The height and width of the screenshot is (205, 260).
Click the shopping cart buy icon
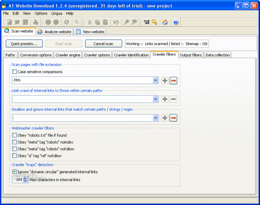coord(146,22)
